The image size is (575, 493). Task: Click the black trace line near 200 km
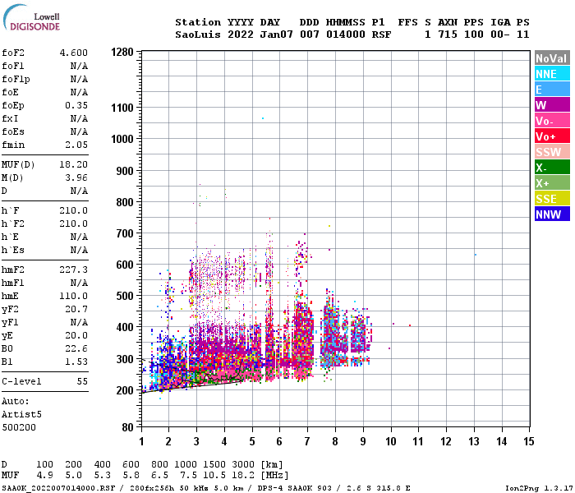[191, 387]
